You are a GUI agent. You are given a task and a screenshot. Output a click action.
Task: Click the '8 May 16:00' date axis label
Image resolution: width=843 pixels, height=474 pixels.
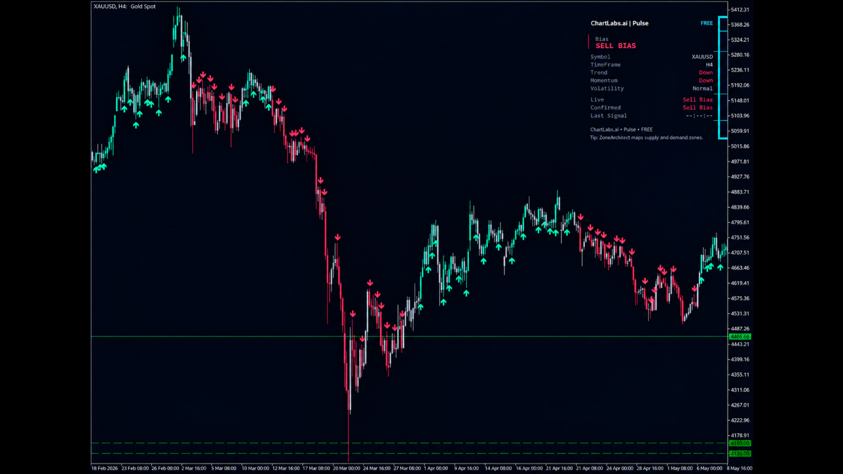tap(740, 468)
